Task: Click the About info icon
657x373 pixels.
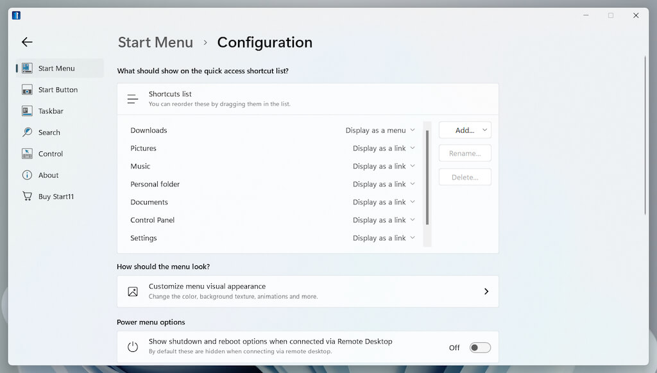Action: coord(27,175)
